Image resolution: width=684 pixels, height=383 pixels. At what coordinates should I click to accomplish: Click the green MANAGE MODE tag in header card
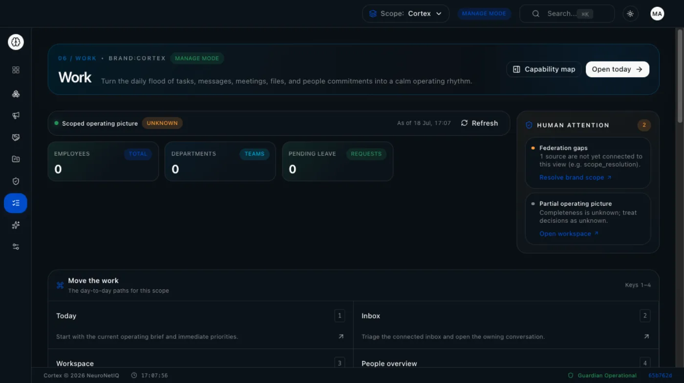coord(197,58)
